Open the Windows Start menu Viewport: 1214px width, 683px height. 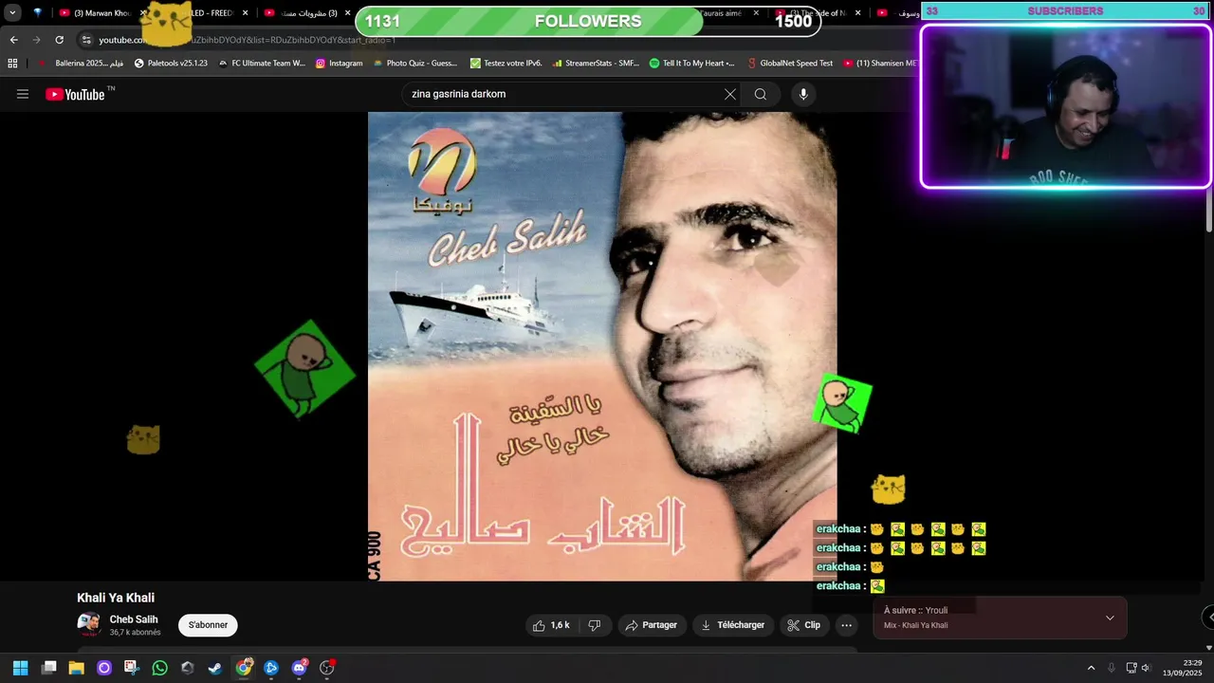(20, 668)
